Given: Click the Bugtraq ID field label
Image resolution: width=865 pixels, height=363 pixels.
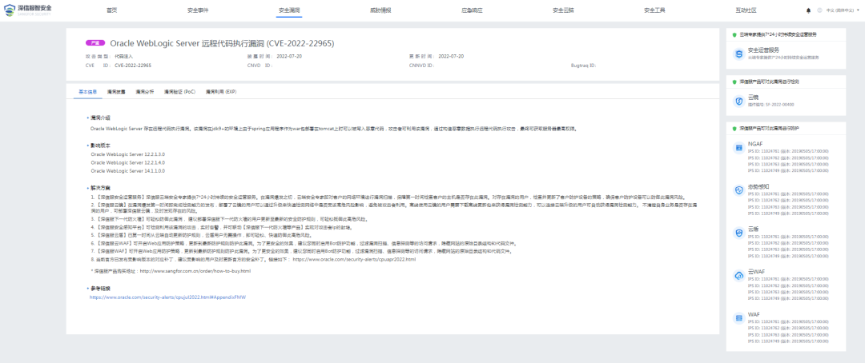Looking at the screenshot, I should coord(584,65).
